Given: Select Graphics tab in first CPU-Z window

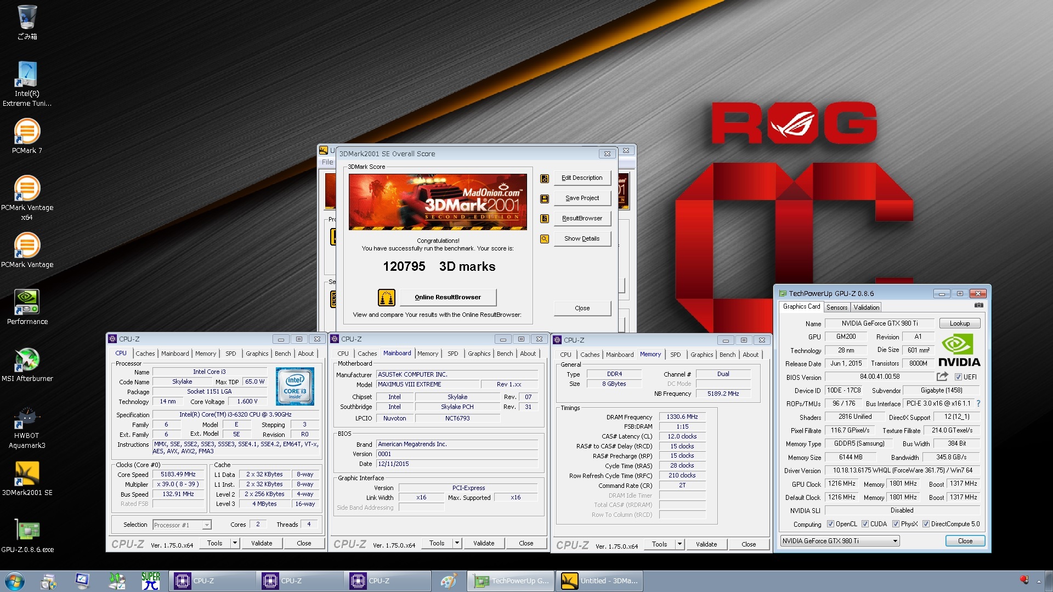Looking at the screenshot, I should (x=257, y=354).
